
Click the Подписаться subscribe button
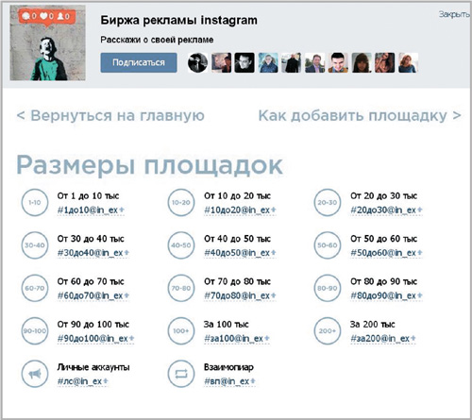(139, 62)
